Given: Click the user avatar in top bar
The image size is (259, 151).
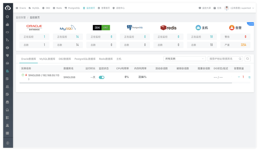Looking at the screenshot, I should click(226, 8).
